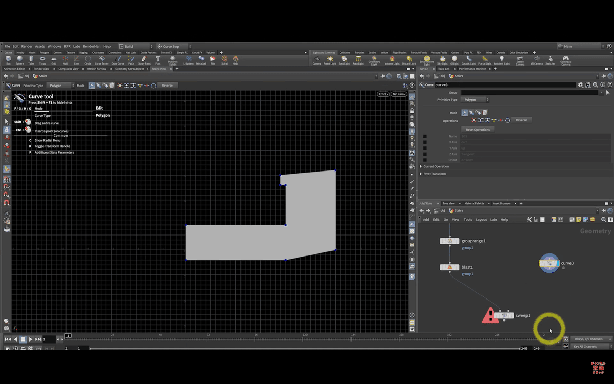Select the Grid shelf tool
Screen dimensions: 614x384
(x=54, y=60)
